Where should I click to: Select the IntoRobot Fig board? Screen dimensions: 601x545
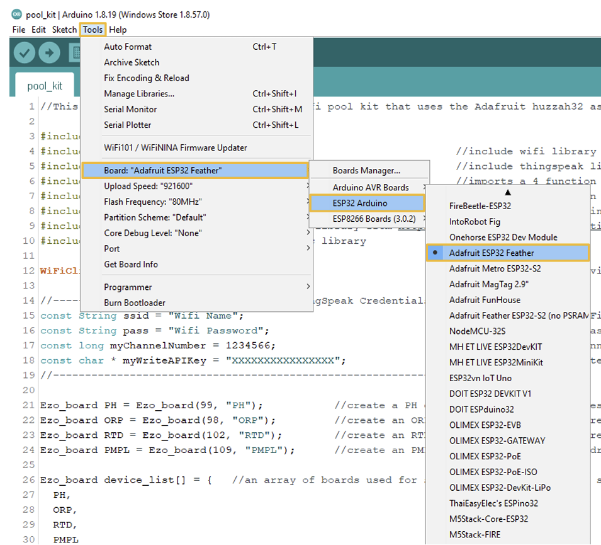click(x=508, y=222)
